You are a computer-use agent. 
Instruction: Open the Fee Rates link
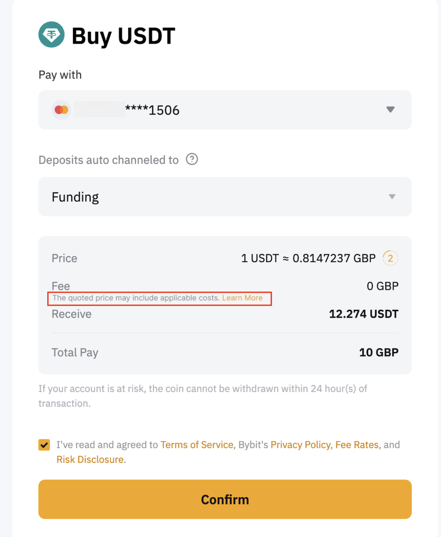click(357, 445)
